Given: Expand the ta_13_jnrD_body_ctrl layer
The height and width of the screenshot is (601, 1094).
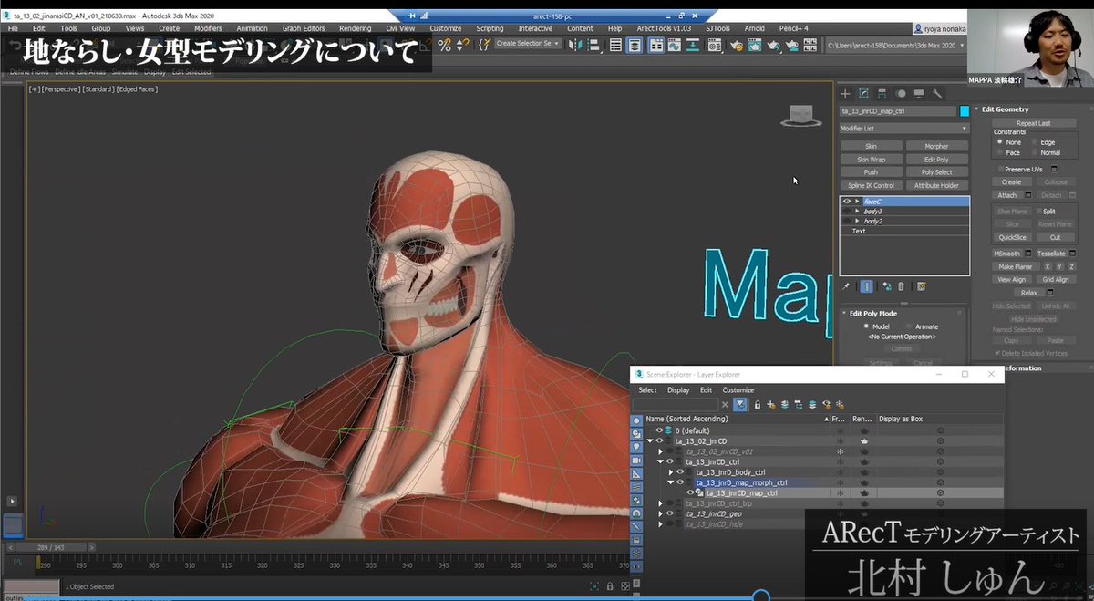Looking at the screenshot, I should click(671, 472).
